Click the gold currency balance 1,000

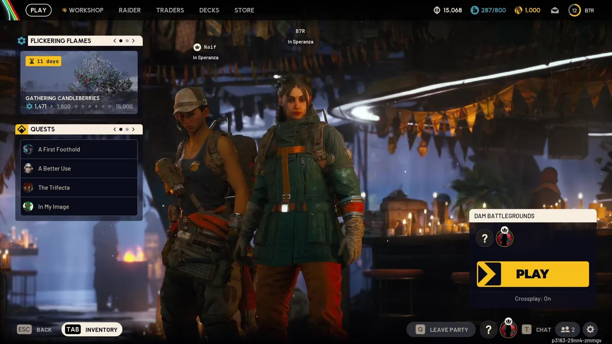coord(527,10)
